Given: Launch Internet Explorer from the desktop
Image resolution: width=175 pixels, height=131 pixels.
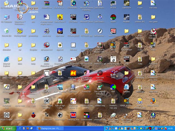Looking at the screenshot, I should click(7, 59).
